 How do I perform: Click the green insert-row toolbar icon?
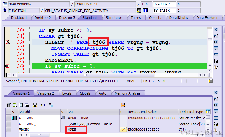(x=15, y=105)
